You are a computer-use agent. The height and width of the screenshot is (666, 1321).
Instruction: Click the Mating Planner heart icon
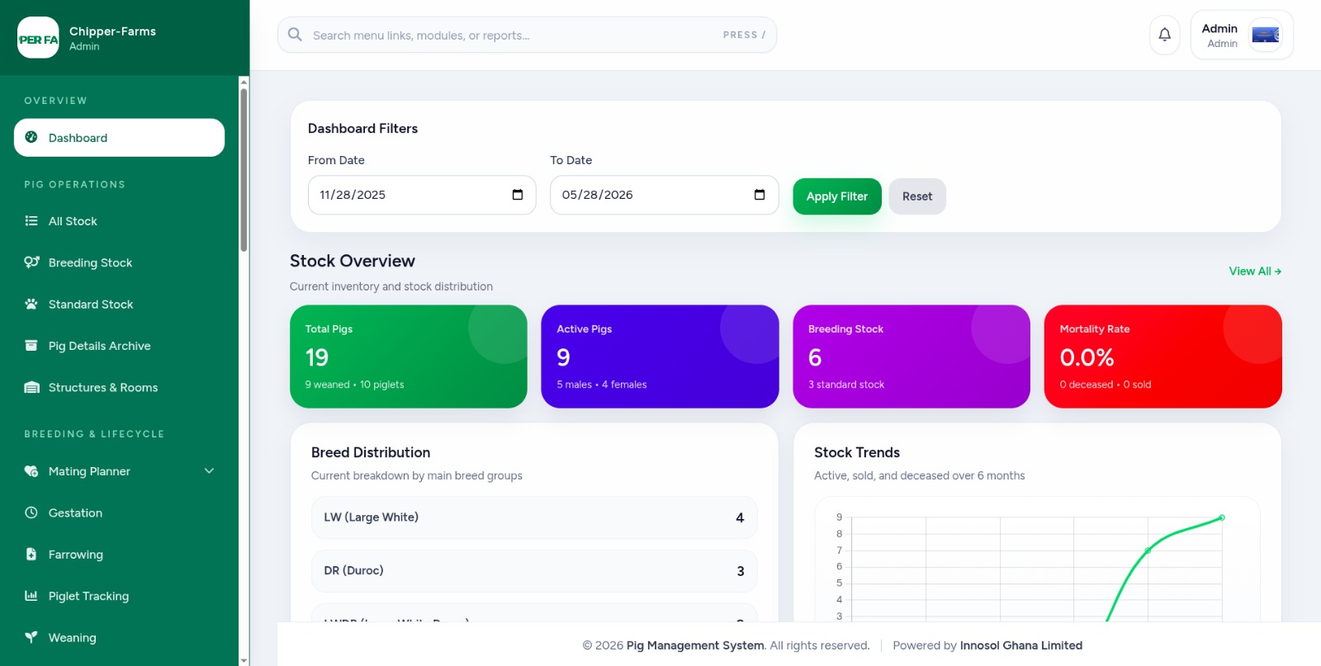click(x=31, y=471)
